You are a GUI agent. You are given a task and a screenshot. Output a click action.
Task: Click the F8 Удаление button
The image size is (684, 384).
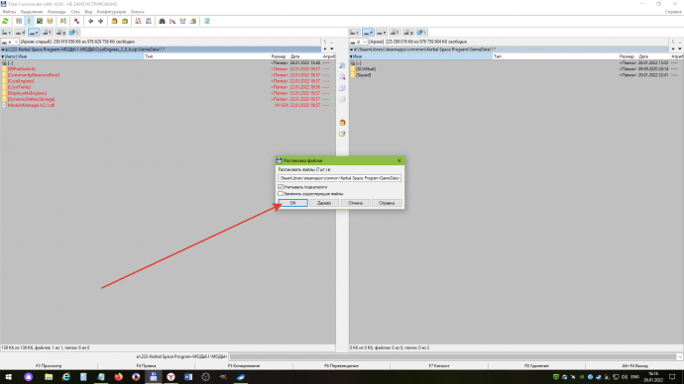(x=536, y=366)
